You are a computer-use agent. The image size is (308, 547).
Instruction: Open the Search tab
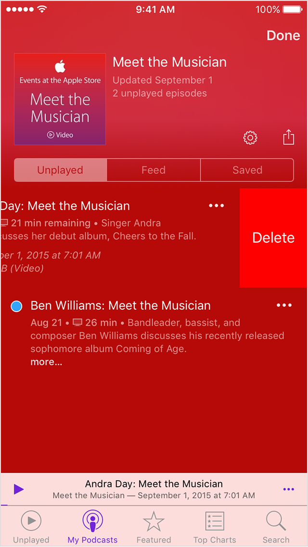[x=276, y=527]
